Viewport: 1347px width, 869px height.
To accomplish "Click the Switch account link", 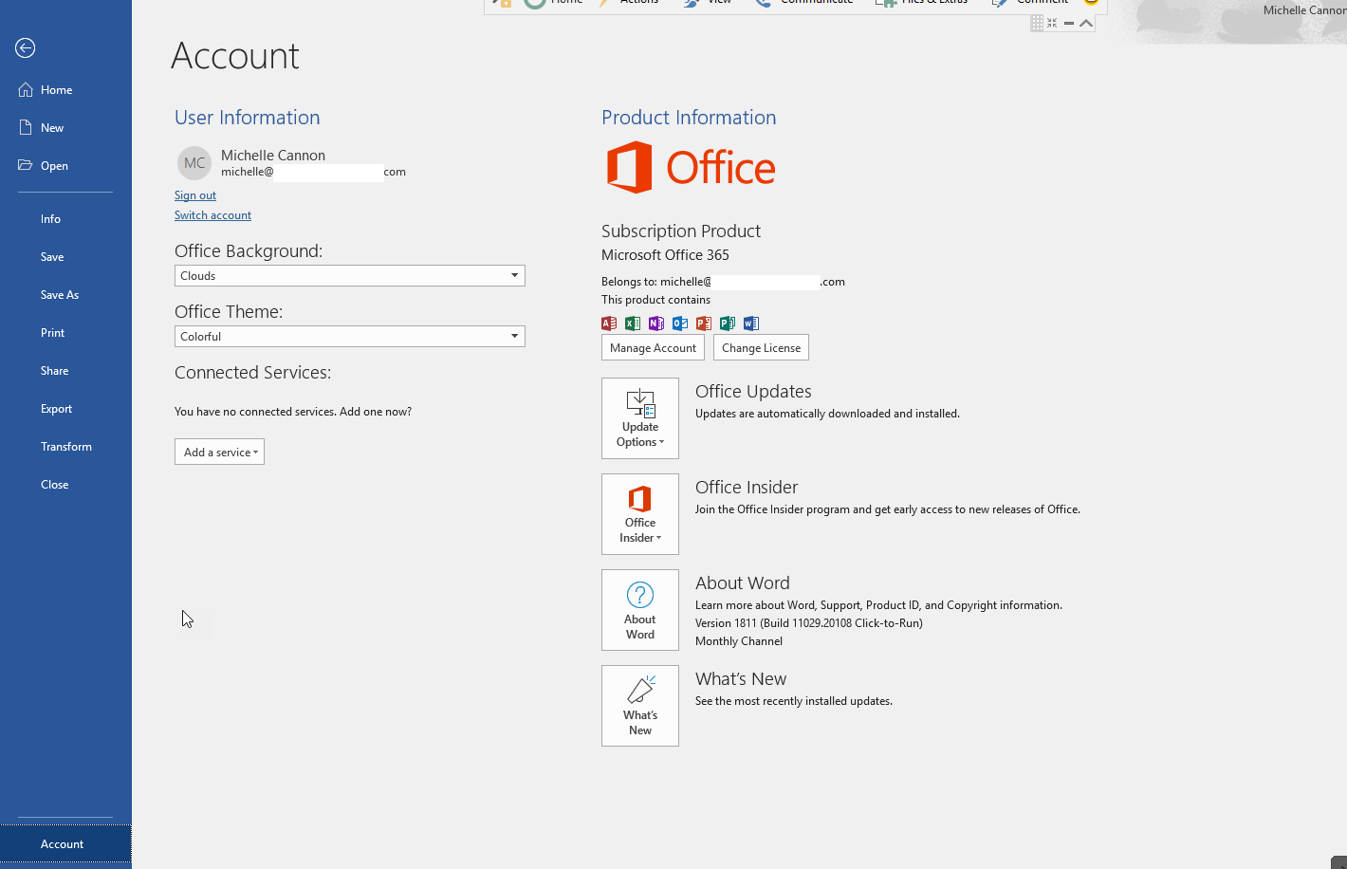I will coord(212,215).
